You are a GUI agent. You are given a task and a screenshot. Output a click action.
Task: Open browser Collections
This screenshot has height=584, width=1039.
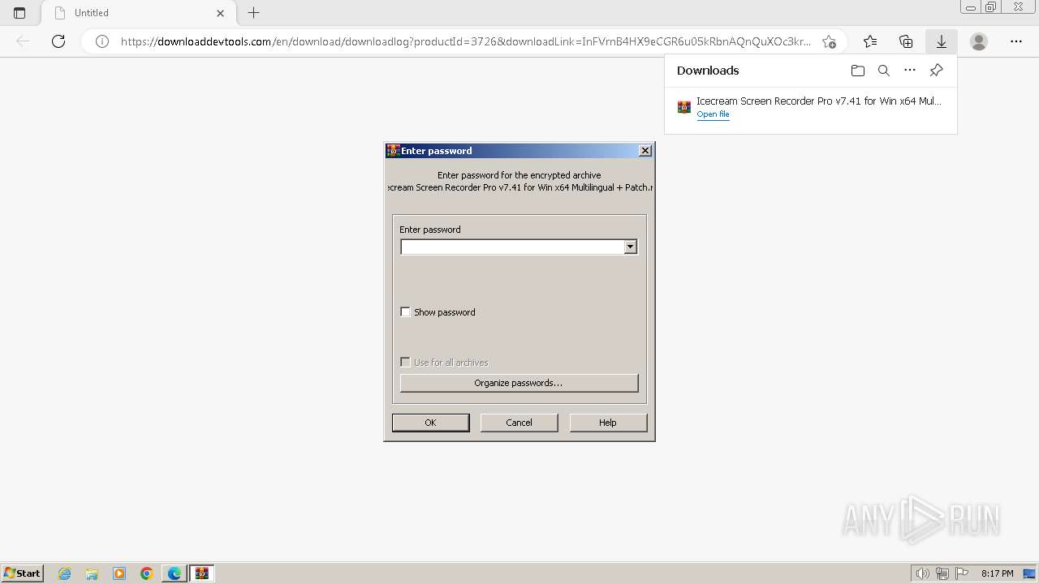[x=906, y=41]
